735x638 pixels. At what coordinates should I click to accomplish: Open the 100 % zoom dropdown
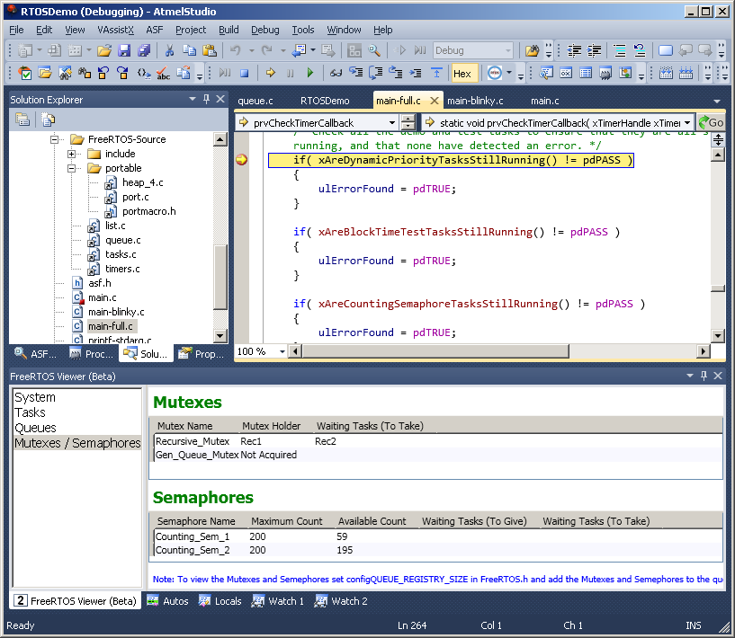(x=282, y=351)
